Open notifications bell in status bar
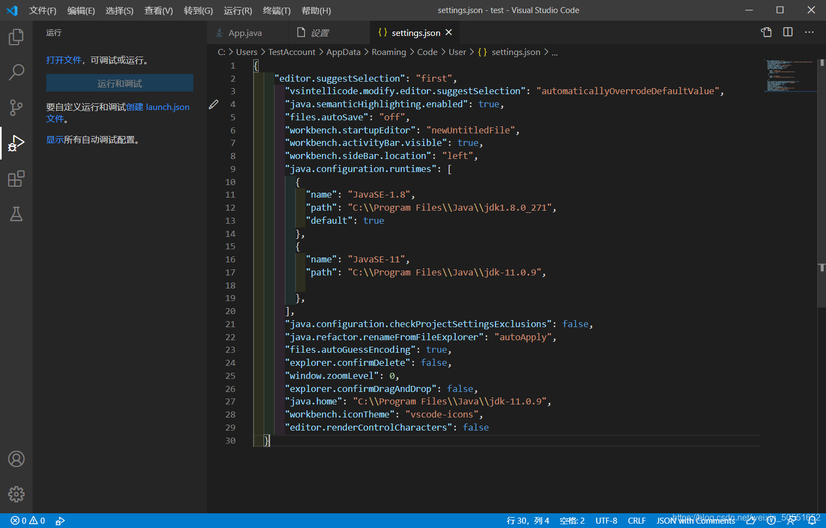The image size is (826, 528). point(812,520)
